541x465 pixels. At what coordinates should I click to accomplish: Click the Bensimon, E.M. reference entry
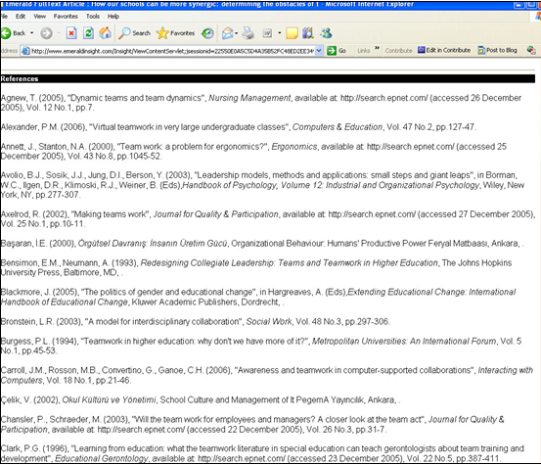click(256, 267)
